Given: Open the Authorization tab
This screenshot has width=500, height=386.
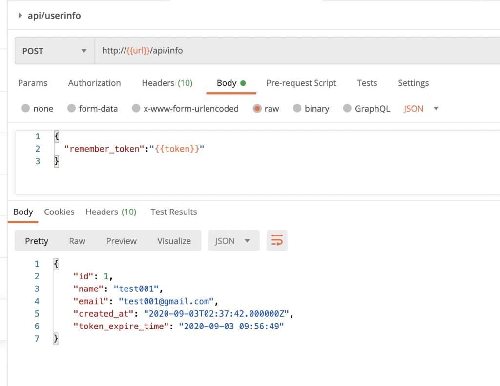Looking at the screenshot, I should pyautogui.click(x=94, y=83).
